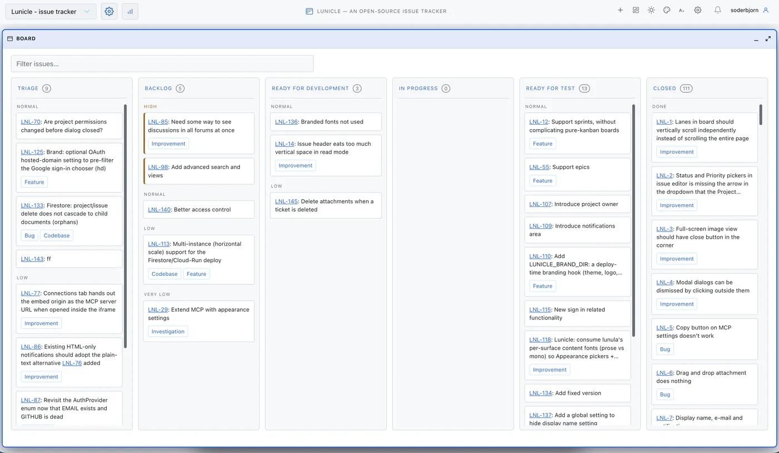Click the Codebase tag on LNL-113 card
Screen dimensions: 779x453
click(x=165, y=274)
